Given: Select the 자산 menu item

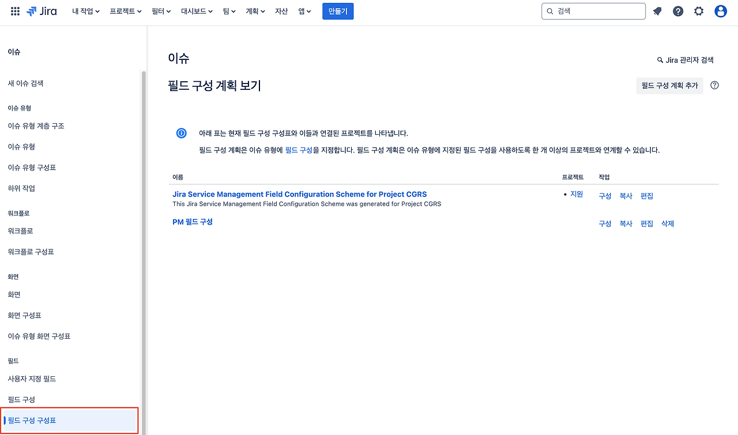Looking at the screenshot, I should click(x=281, y=11).
